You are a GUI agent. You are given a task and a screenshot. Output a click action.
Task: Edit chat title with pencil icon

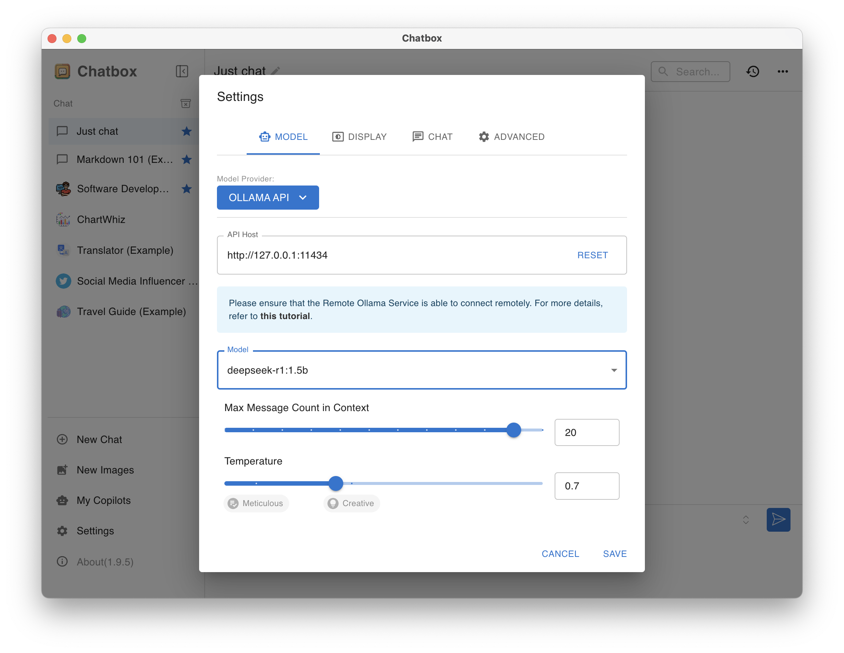point(276,71)
